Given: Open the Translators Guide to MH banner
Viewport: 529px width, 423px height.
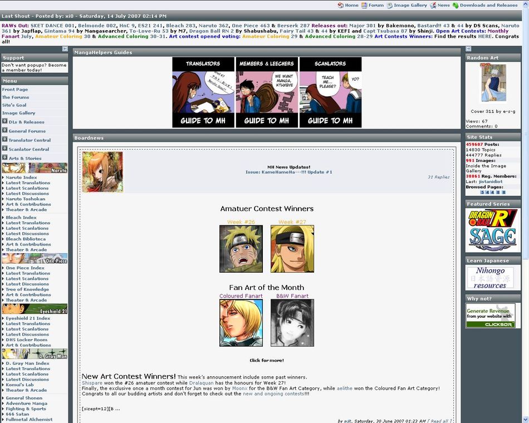Looking at the screenshot, I should (x=203, y=92).
